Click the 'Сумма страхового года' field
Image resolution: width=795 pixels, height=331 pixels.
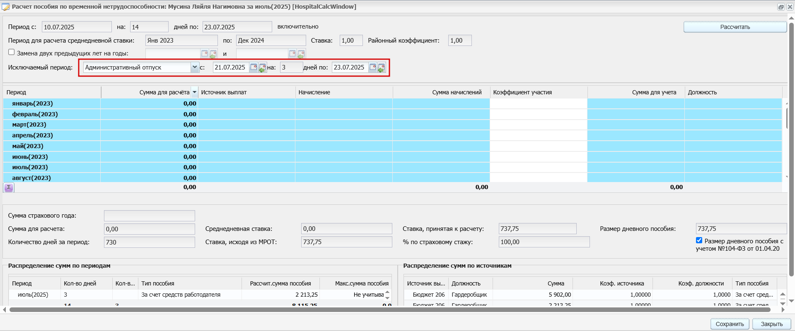click(149, 216)
